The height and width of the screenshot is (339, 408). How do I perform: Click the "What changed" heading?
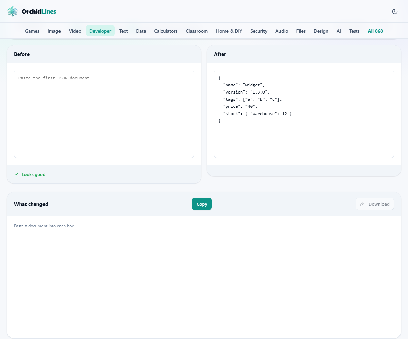point(31,204)
